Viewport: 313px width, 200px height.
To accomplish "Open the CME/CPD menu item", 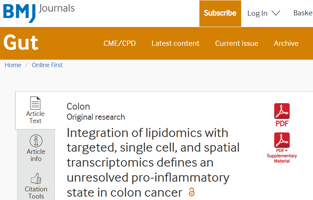I will click(120, 43).
